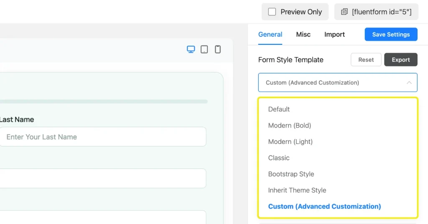This screenshot has height=224, width=428.
Task: Switch to mobile preview icon
Action: coord(217,49)
